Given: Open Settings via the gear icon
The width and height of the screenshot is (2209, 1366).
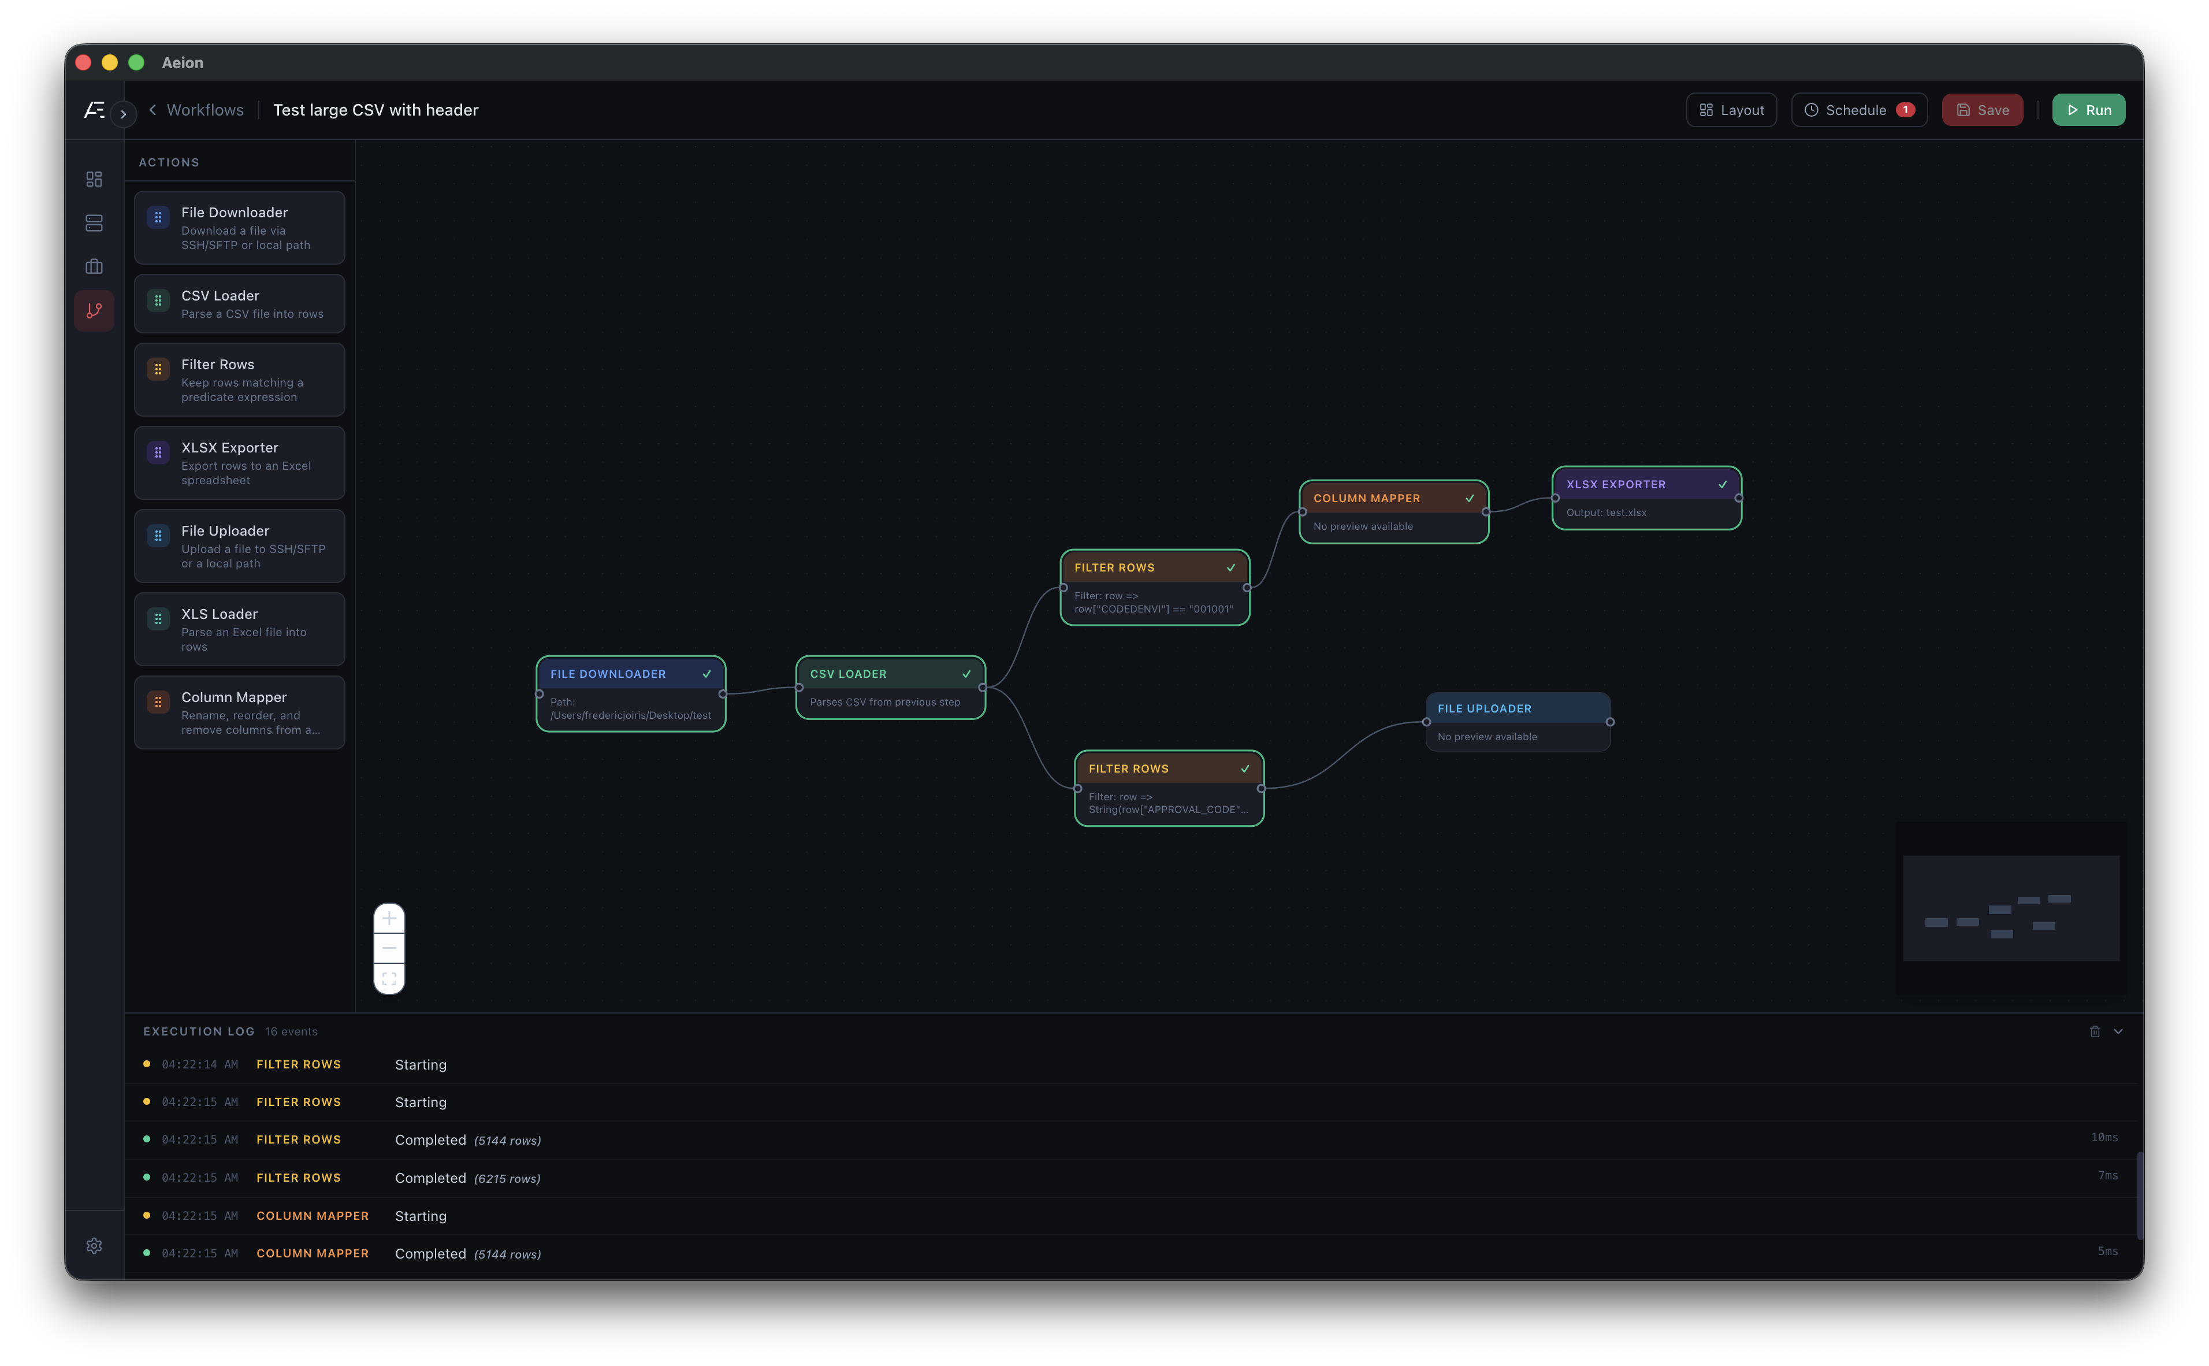Looking at the screenshot, I should pyautogui.click(x=94, y=1245).
